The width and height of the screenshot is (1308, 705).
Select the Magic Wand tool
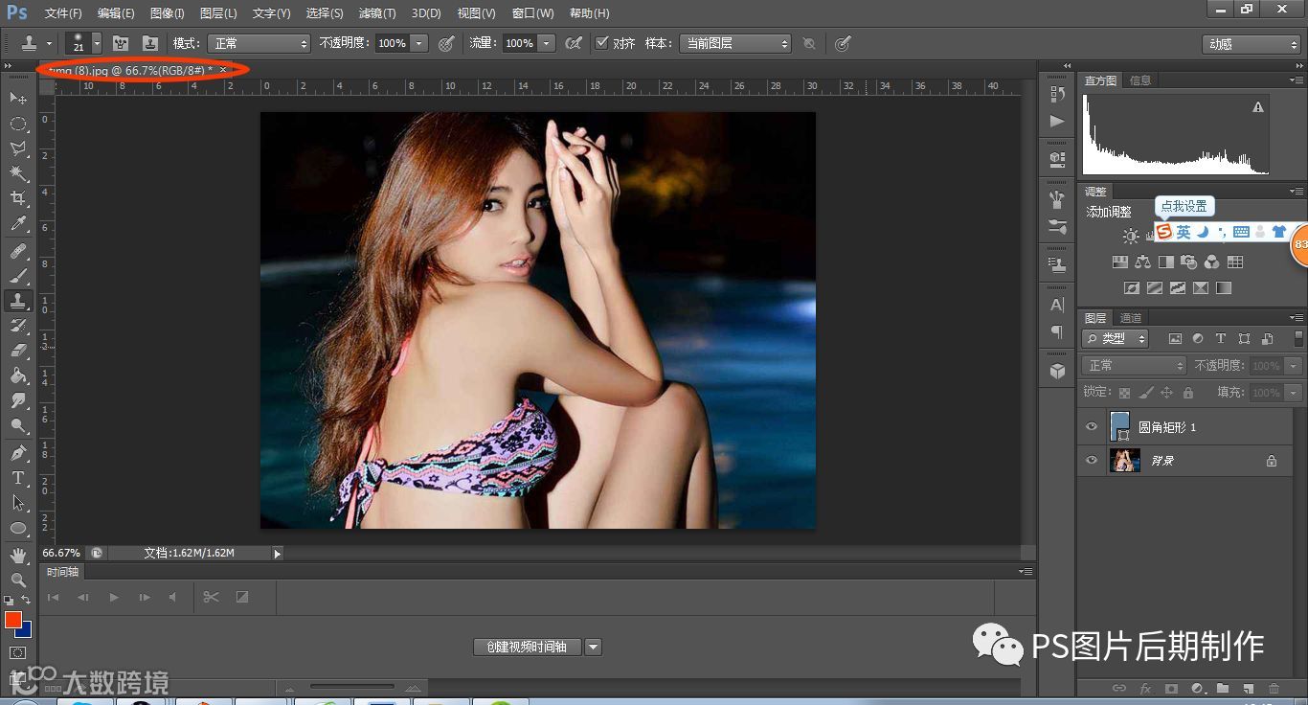tap(17, 173)
